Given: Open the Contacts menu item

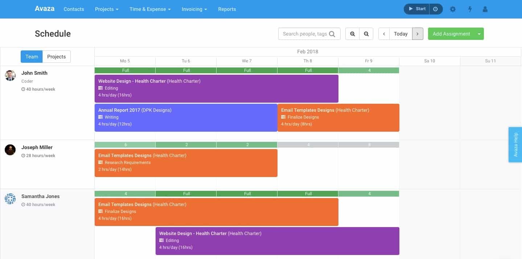Looking at the screenshot, I should pos(74,9).
